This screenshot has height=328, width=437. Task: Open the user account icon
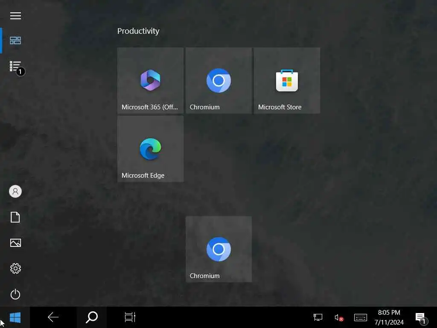click(x=15, y=191)
